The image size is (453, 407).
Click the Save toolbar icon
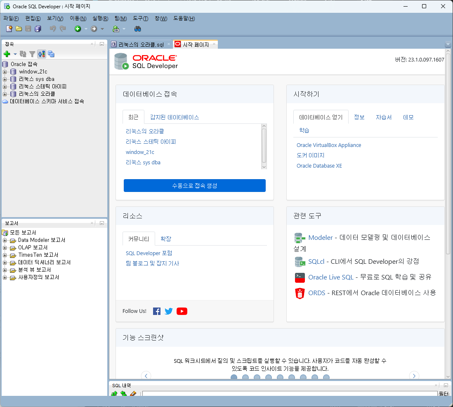tap(28, 28)
